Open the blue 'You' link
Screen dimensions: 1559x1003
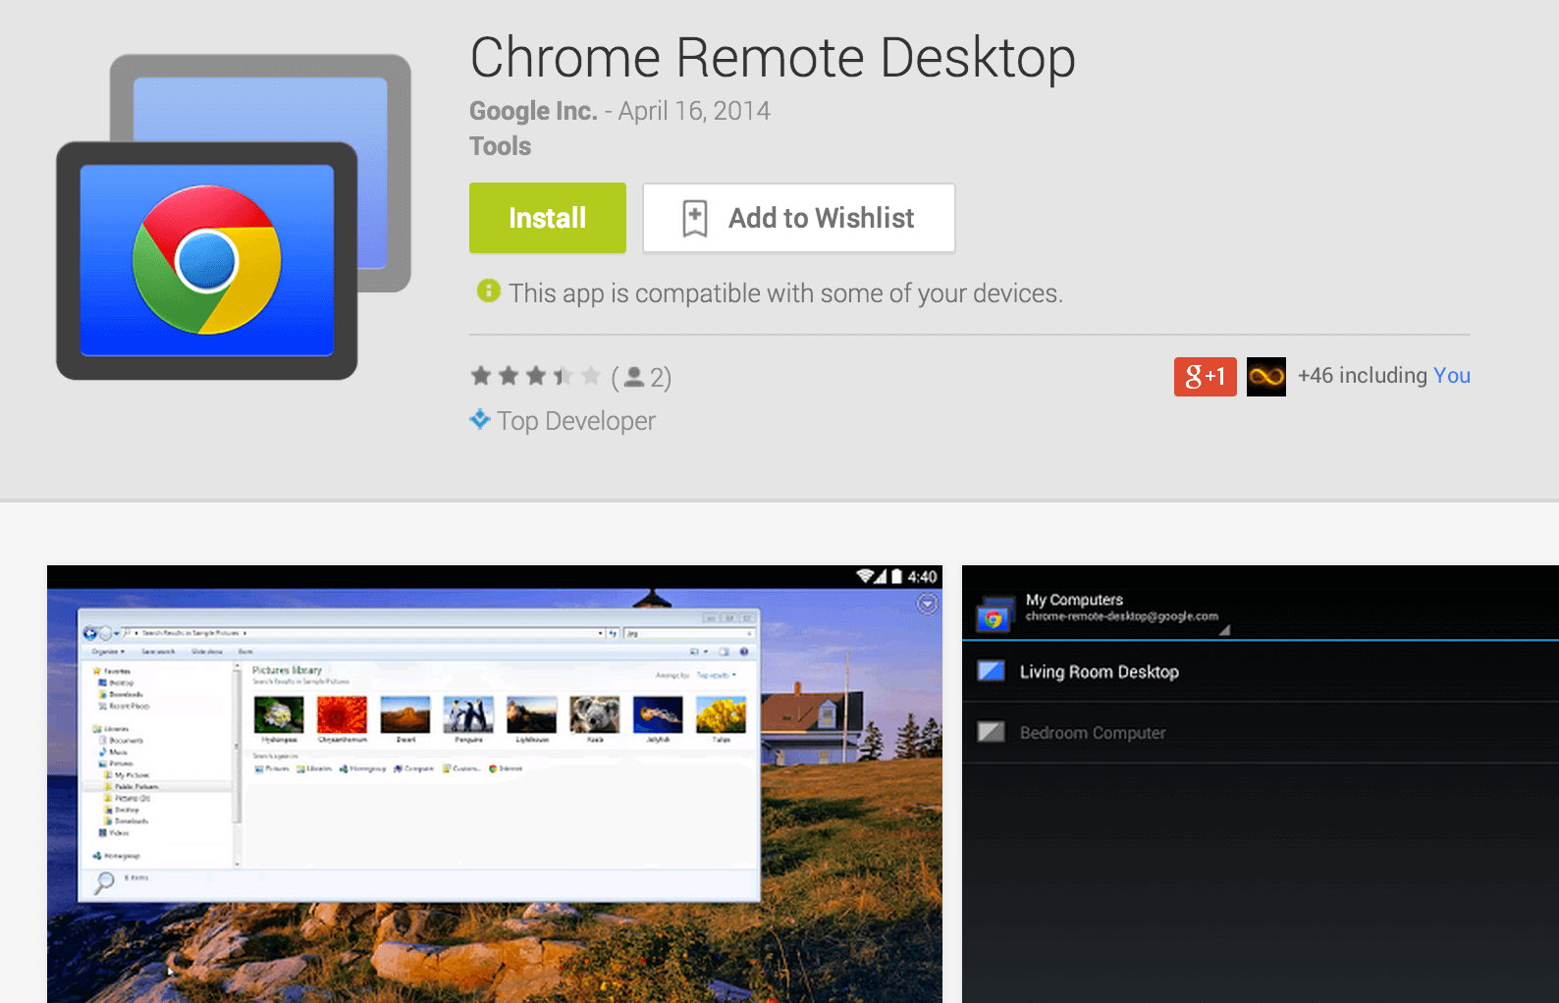(x=1452, y=376)
